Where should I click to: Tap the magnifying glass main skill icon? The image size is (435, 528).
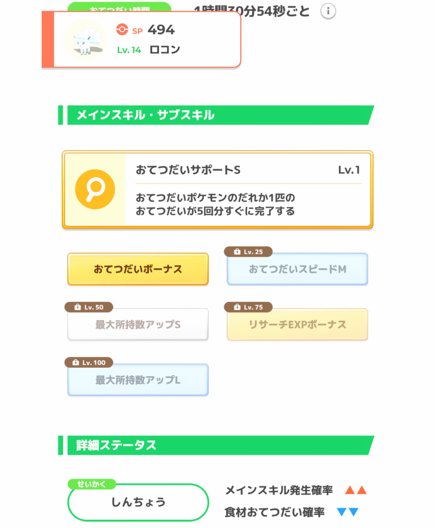point(94,189)
